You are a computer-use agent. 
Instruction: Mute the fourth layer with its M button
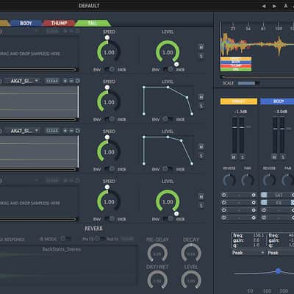pyautogui.click(x=201, y=197)
